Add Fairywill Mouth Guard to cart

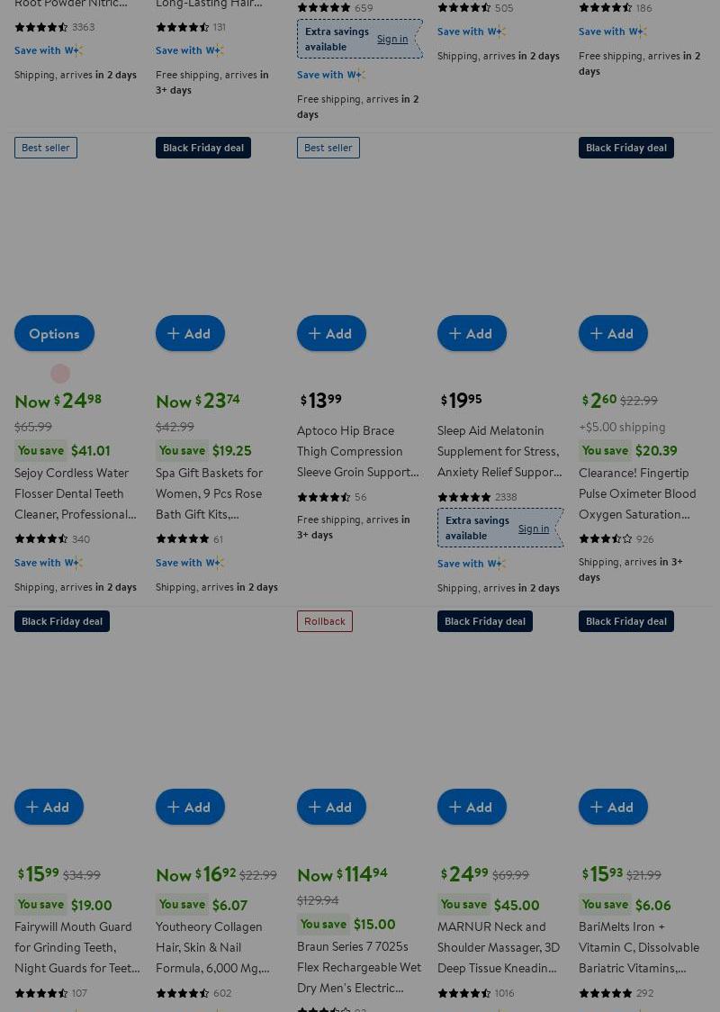(49, 807)
